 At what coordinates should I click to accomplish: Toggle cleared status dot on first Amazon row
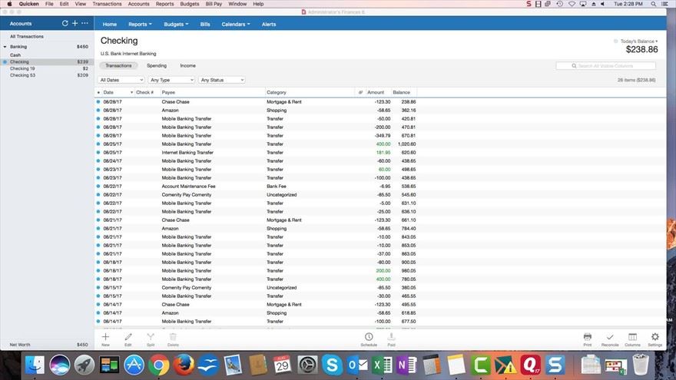click(x=98, y=111)
